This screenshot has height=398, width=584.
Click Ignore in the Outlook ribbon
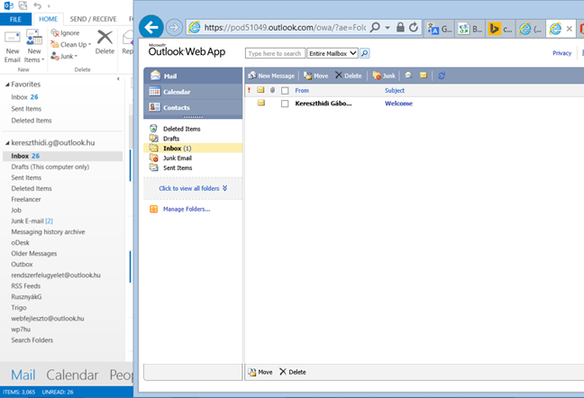[65, 33]
